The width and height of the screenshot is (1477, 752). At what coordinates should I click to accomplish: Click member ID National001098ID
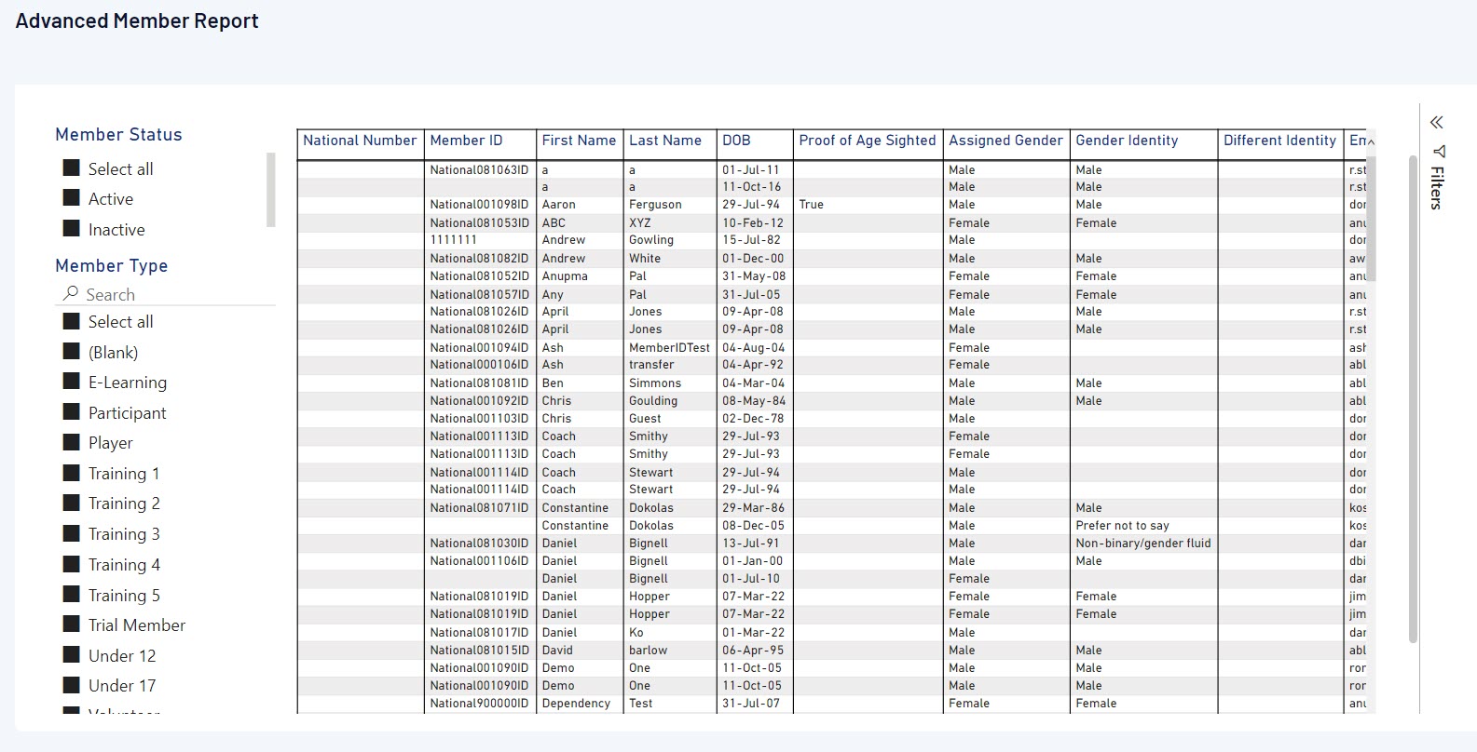(479, 205)
